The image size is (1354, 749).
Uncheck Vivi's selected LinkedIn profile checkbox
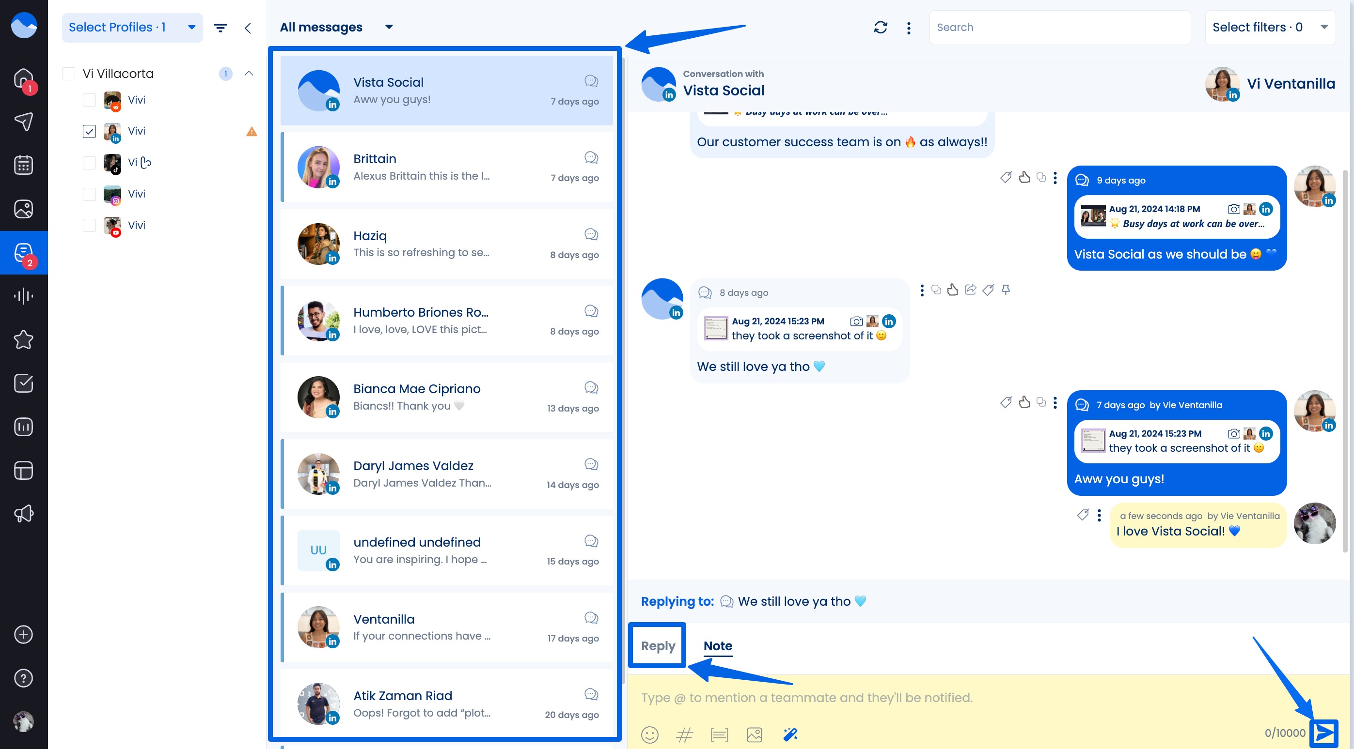89,131
